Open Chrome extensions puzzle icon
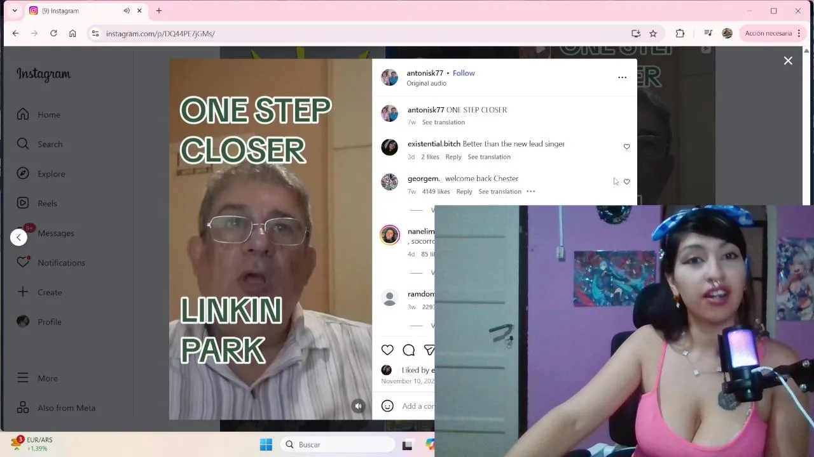 click(x=680, y=33)
